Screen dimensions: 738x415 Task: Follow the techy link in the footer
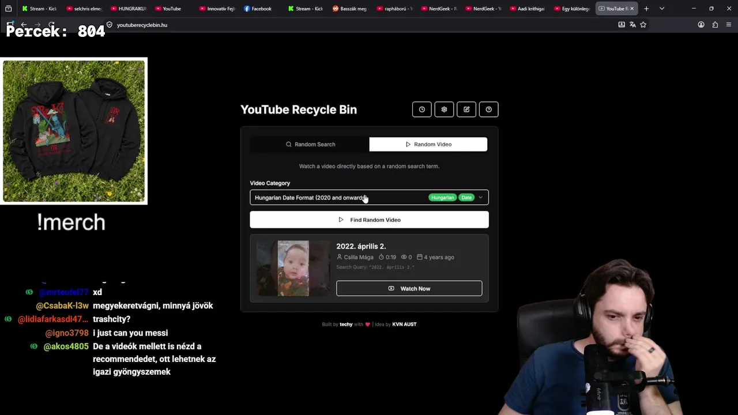346,325
